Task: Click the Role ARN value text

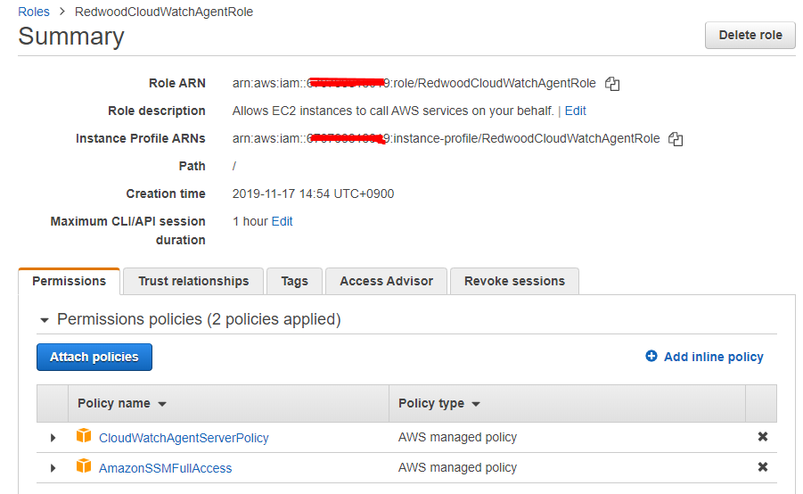Action: (414, 83)
